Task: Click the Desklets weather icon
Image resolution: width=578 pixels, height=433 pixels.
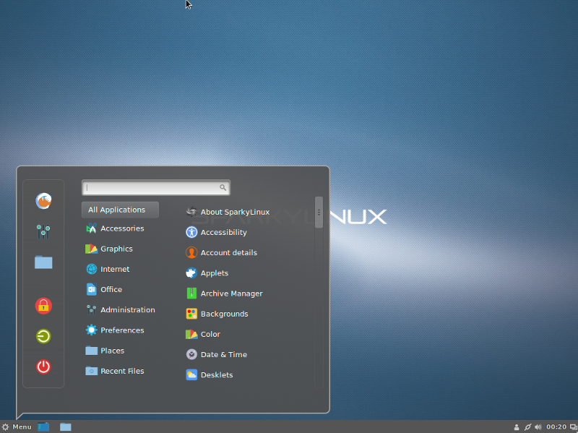Action: point(191,374)
